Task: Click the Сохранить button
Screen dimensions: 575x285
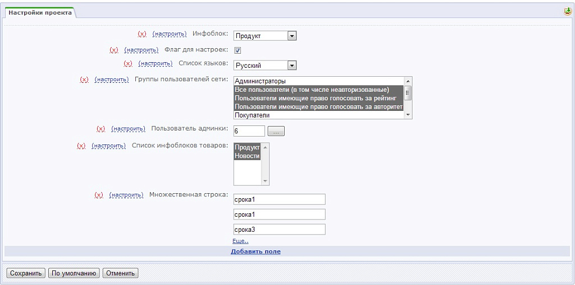Action: (26, 273)
